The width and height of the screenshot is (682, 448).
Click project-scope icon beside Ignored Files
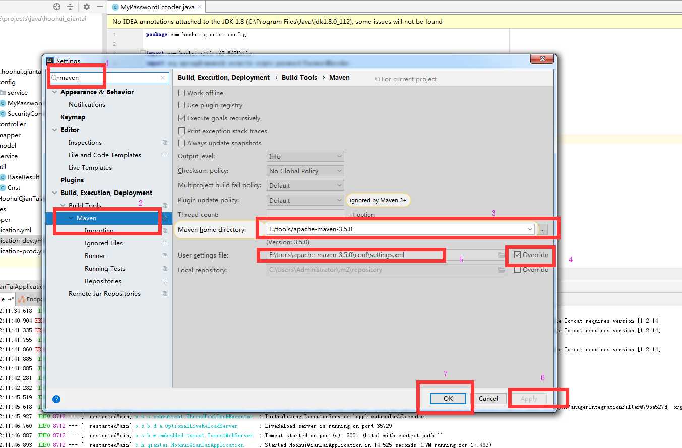[165, 243]
